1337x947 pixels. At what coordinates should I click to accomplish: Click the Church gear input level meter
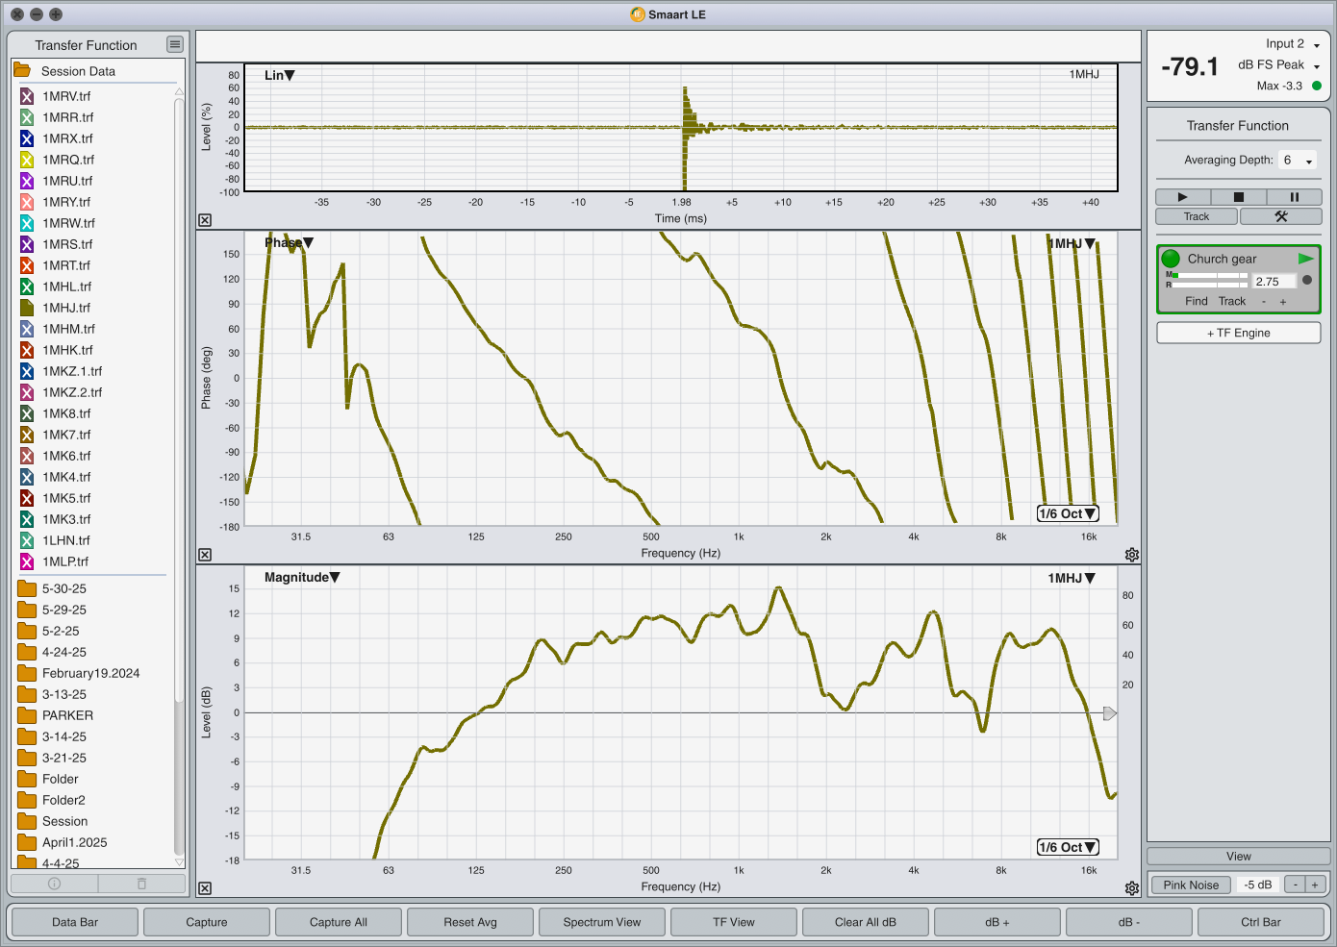pyautogui.click(x=1206, y=280)
